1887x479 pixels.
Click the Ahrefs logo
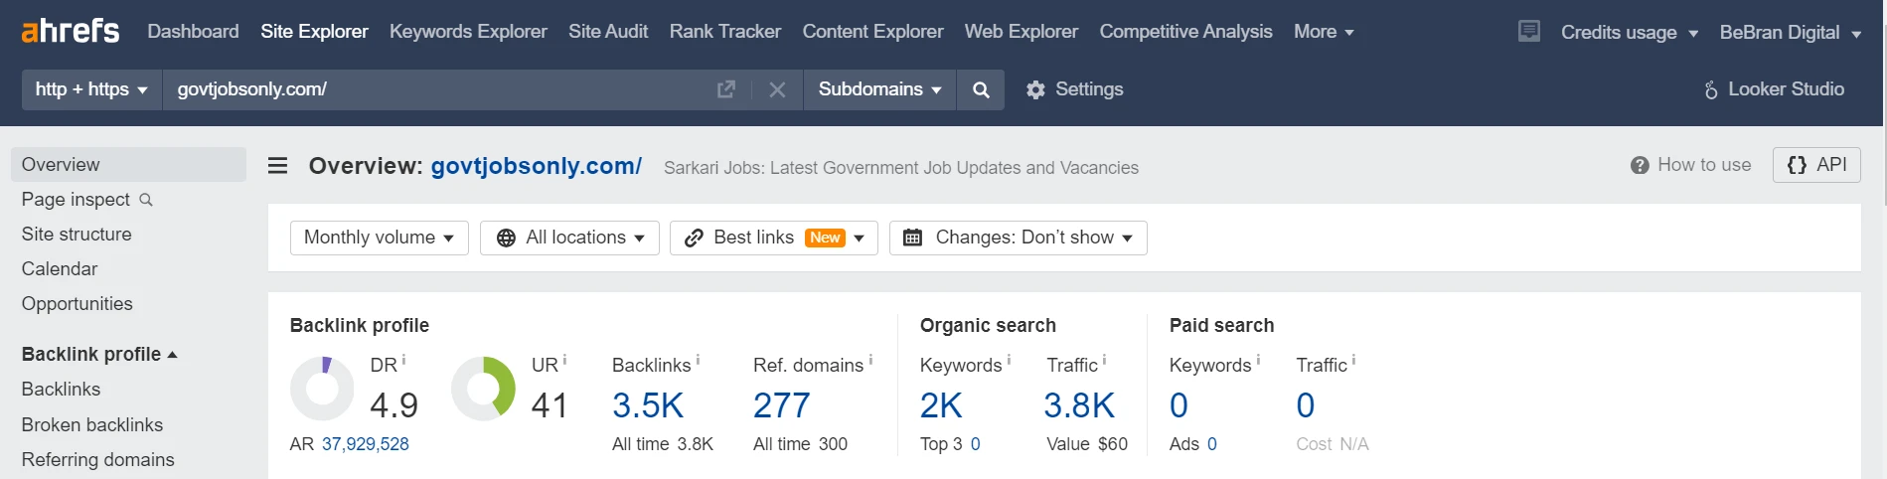click(71, 31)
